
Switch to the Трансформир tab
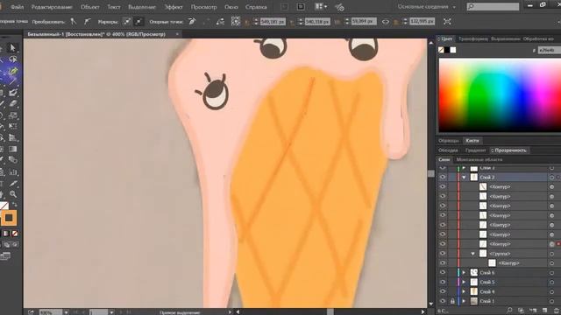(x=473, y=38)
